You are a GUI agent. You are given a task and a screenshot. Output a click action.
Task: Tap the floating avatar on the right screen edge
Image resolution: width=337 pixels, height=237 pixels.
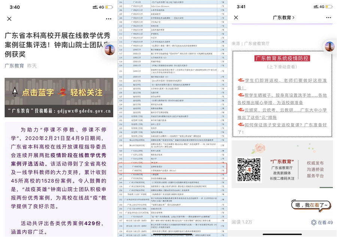(330, 46)
